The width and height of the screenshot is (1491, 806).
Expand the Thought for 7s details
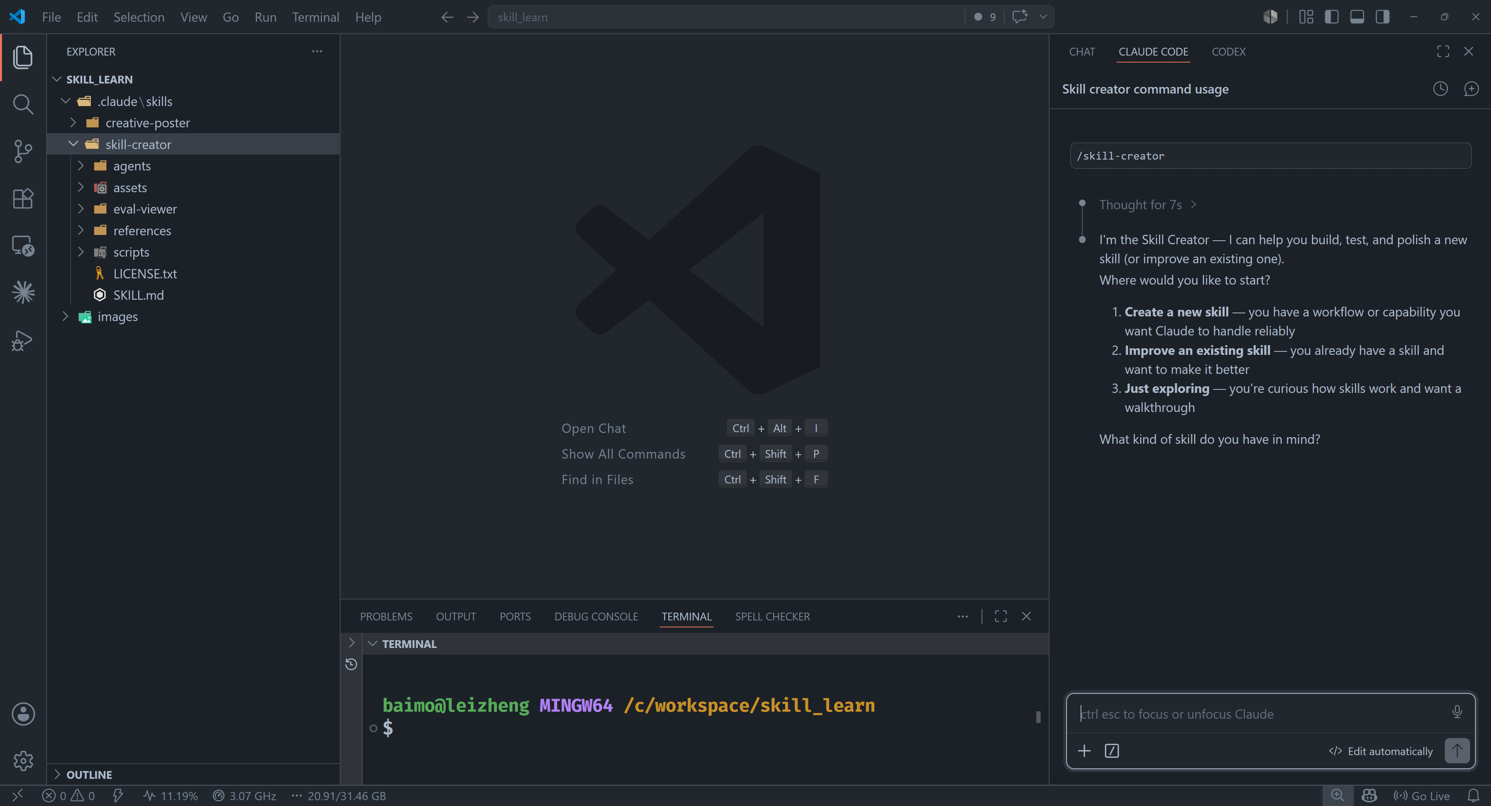[x=1148, y=205]
